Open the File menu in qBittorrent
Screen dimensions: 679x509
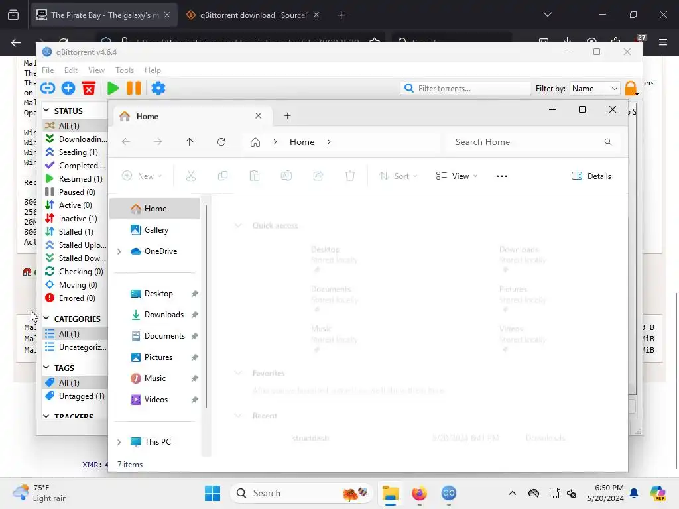pos(48,70)
